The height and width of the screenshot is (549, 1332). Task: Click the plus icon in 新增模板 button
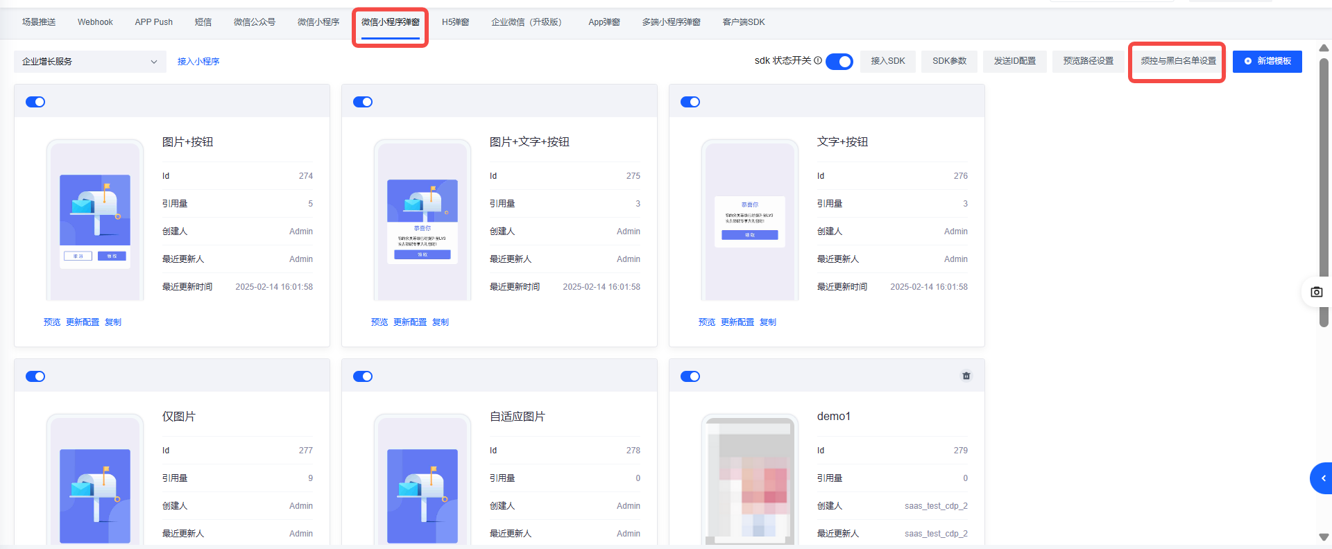coord(1248,61)
